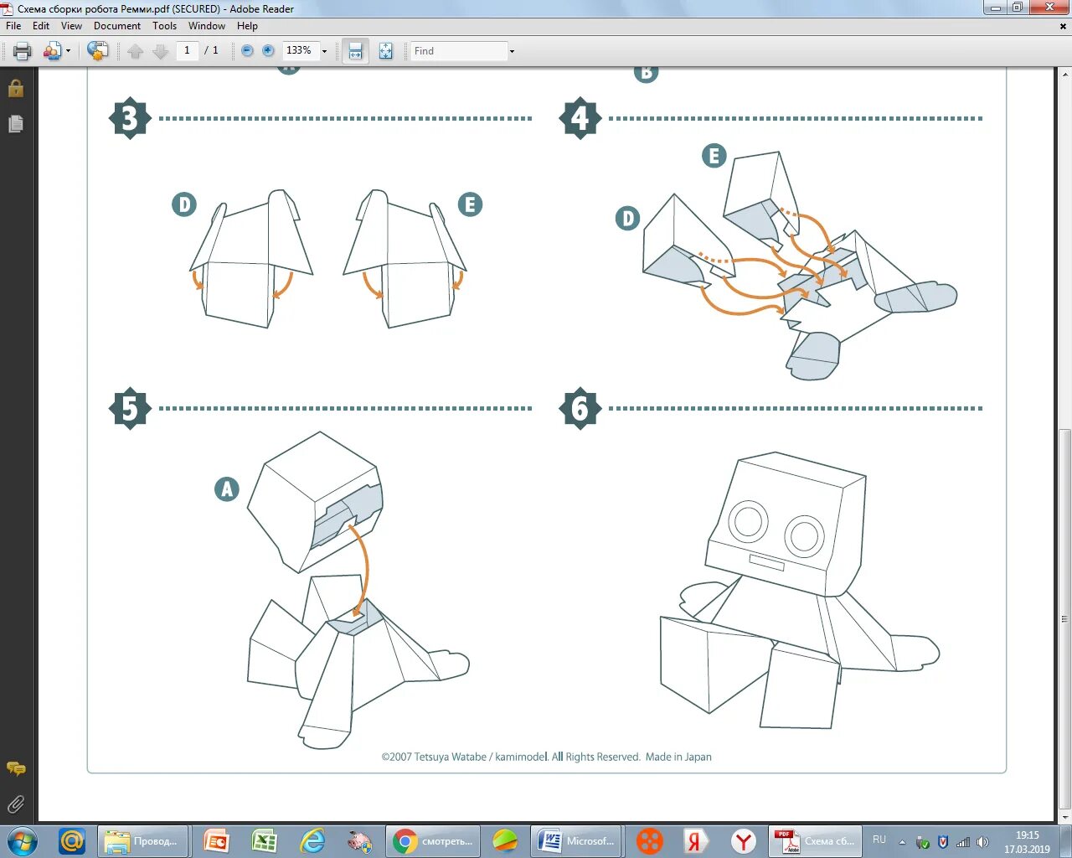Zoom in with the plus button
The image size is (1072, 858).
tap(268, 50)
